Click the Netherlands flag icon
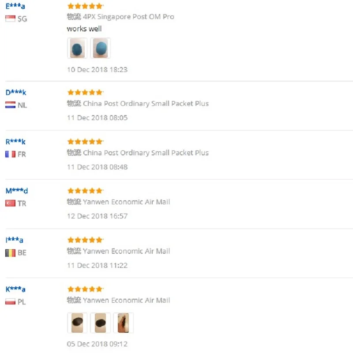Image resolution: width=353 pixels, height=353 pixels. (x=10, y=105)
